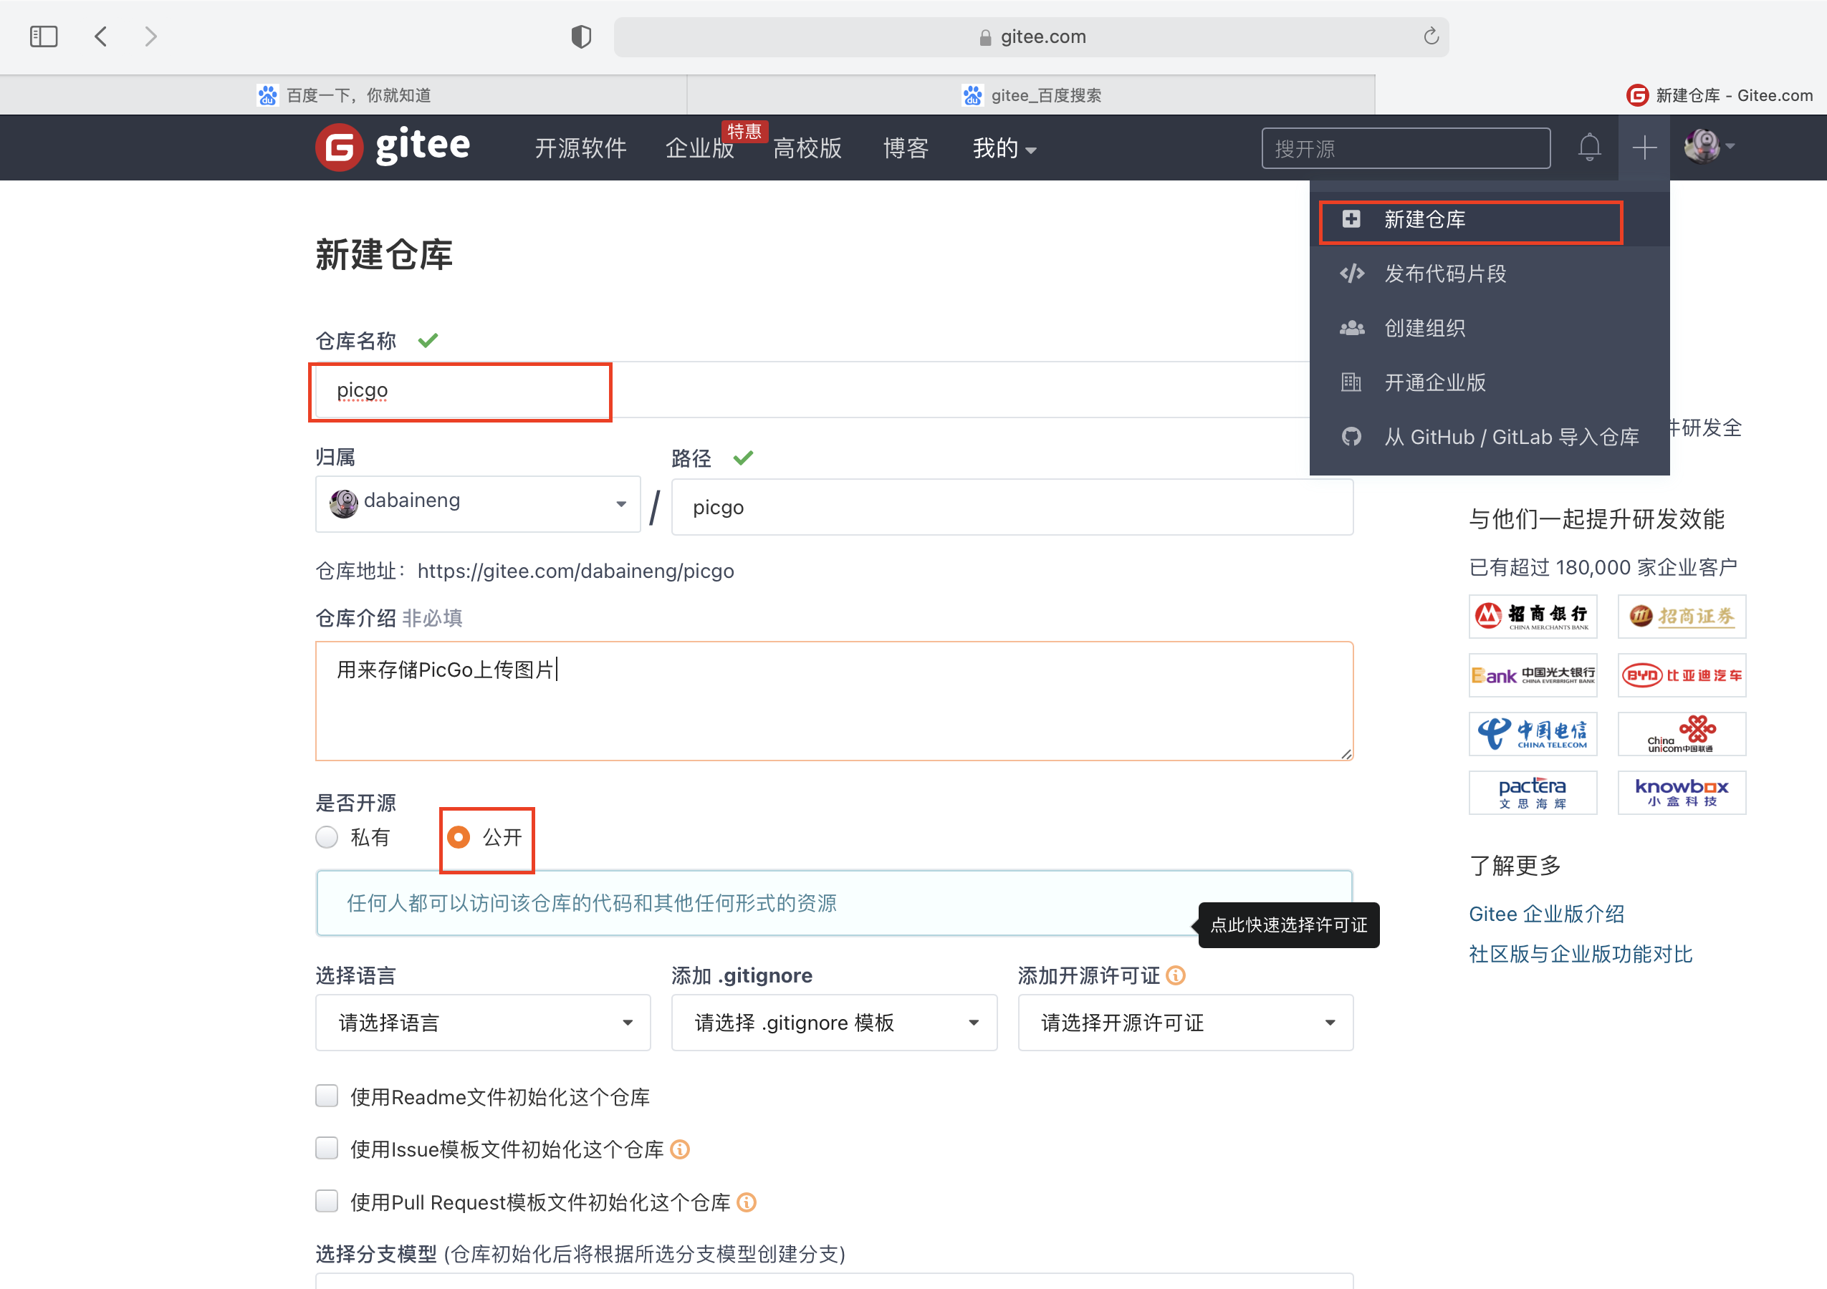This screenshot has height=1289, width=1827.
Task: Select 开通企业版 menu entry
Action: pos(1490,382)
